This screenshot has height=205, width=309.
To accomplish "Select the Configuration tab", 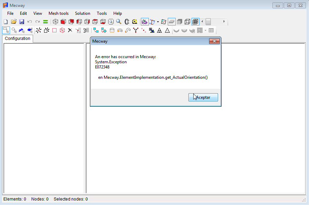I will click(18, 39).
